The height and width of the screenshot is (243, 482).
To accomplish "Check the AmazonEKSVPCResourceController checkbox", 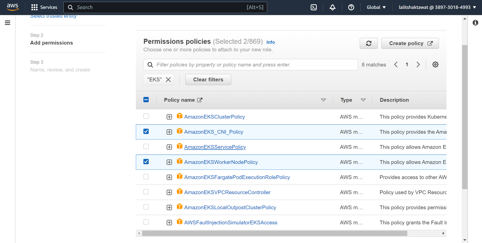I will point(146,192).
